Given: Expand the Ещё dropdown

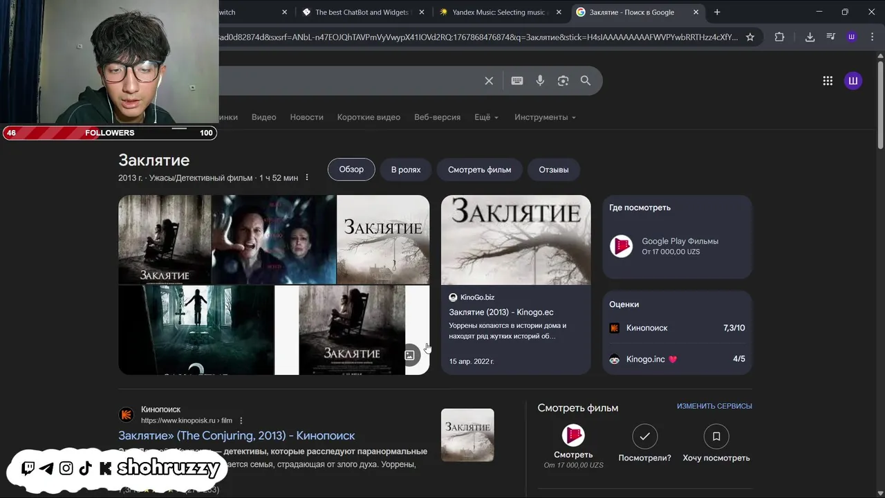Looking at the screenshot, I should [x=486, y=117].
